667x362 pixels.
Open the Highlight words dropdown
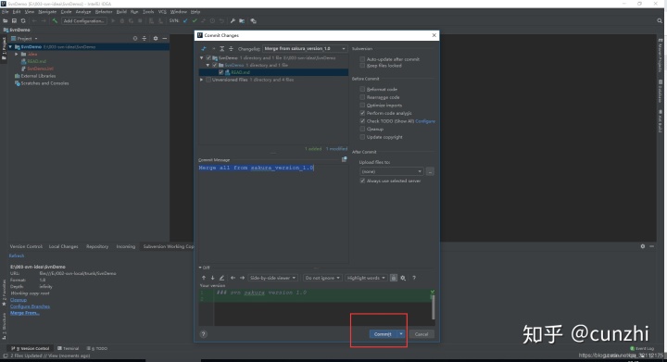[366, 278]
